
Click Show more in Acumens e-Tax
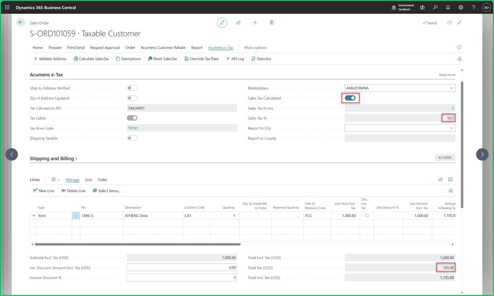(x=447, y=75)
